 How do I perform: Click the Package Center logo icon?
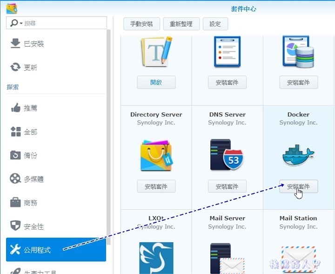[12, 8]
